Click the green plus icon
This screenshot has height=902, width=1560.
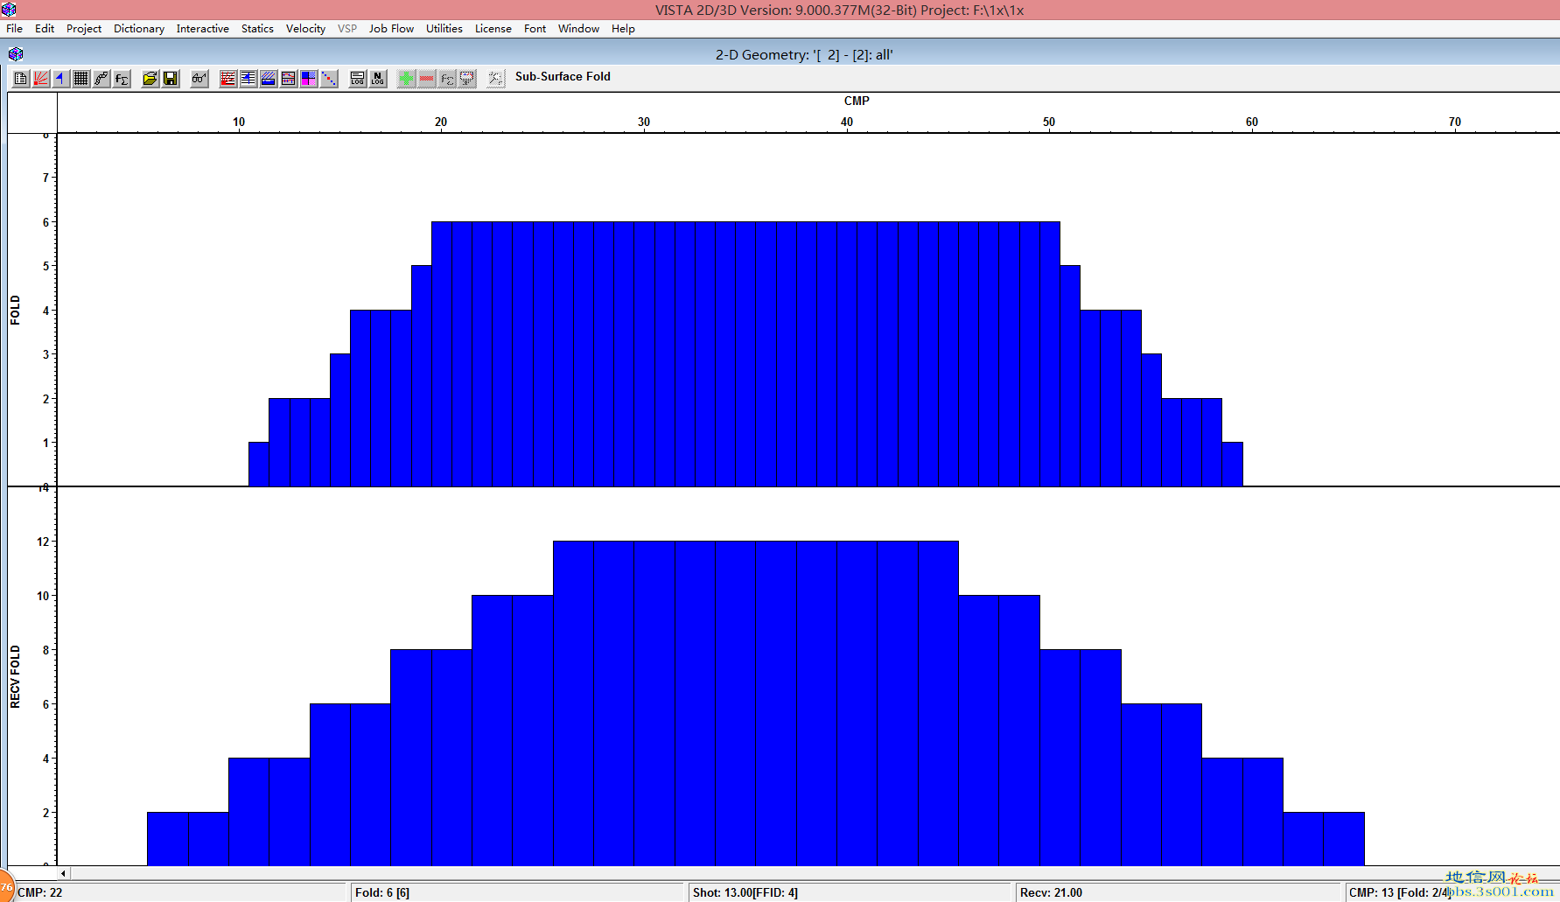[x=406, y=79]
